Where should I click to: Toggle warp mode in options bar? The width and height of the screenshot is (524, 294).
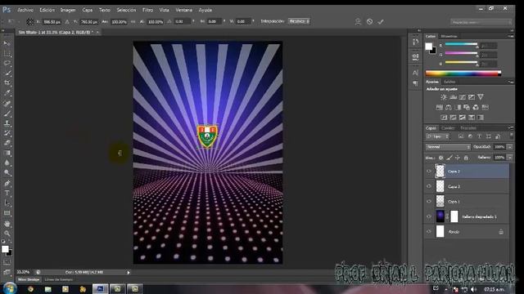(358, 22)
